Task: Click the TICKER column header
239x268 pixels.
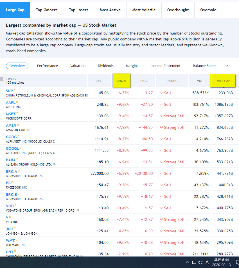Action: click(11, 79)
